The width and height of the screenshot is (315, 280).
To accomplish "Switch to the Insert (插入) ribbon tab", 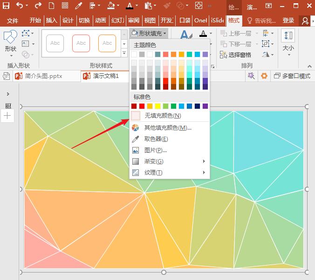I will click(x=51, y=21).
